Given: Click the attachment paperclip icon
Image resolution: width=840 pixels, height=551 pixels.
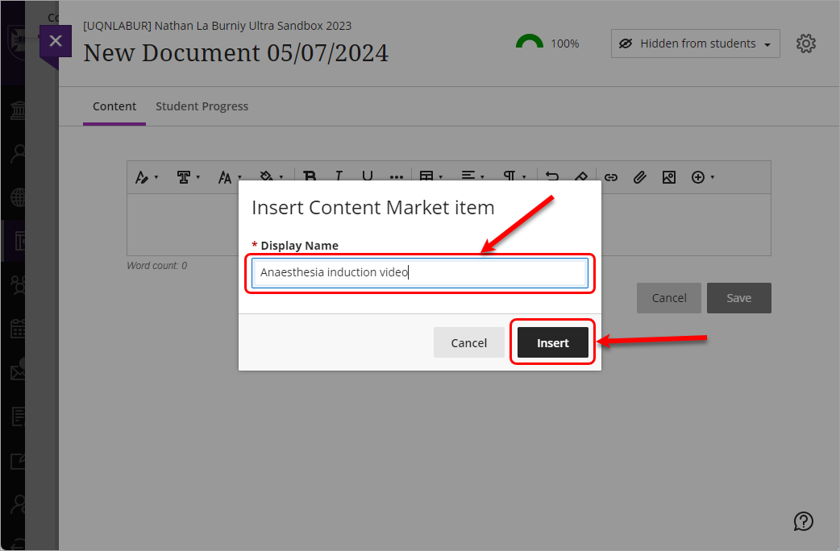Looking at the screenshot, I should [x=639, y=177].
